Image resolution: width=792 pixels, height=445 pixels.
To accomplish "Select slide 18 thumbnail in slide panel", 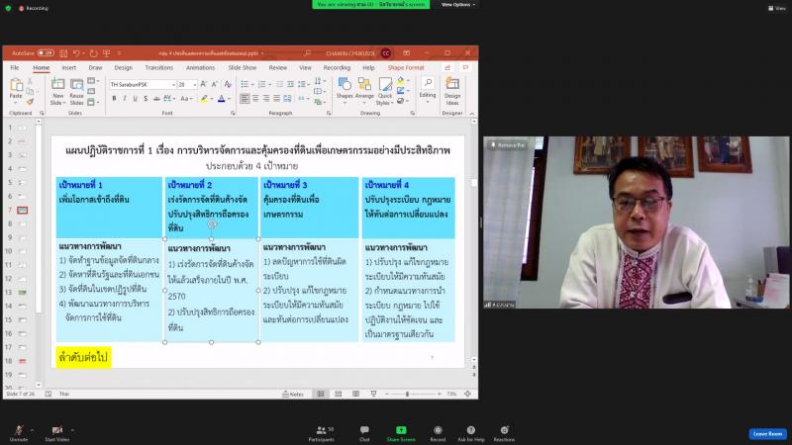I will click(x=23, y=361).
